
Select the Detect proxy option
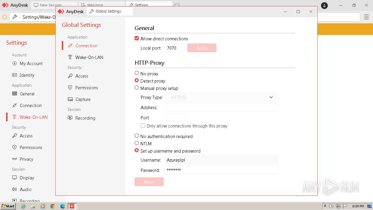(x=137, y=80)
